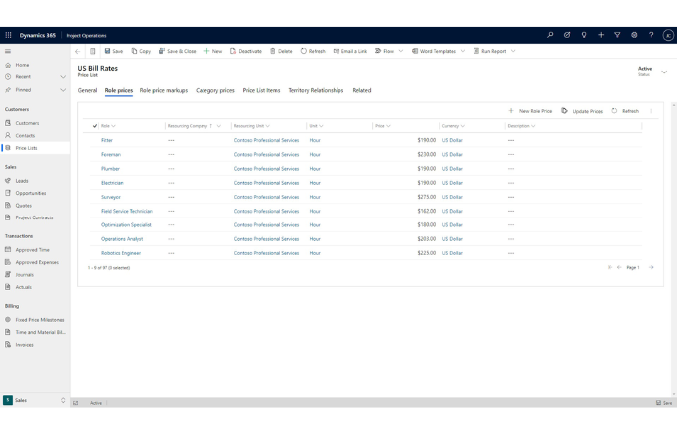Image resolution: width=677 pixels, height=434 pixels.
Task: Expand the Word Templates chevron
Action: point(463,51)
